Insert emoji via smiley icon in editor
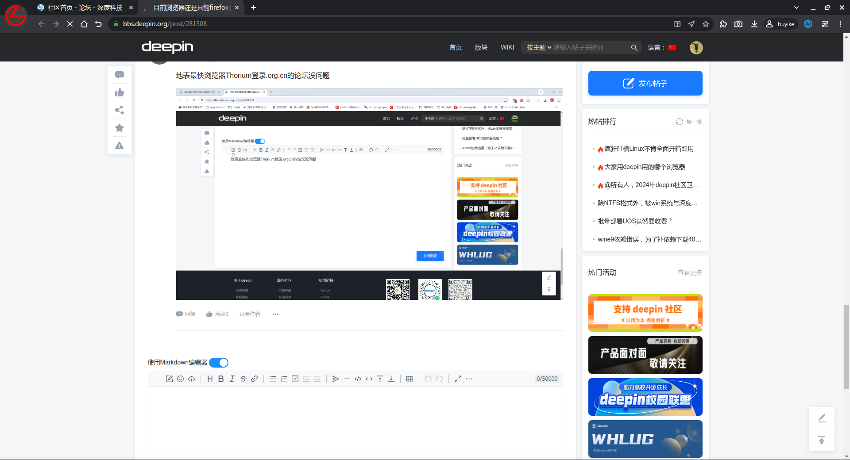 [180, 379]
